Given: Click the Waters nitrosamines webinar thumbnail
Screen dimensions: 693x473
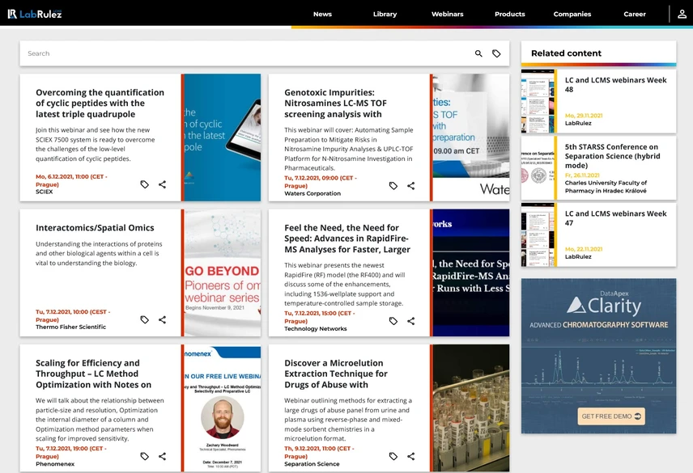Looking at the screenshot, I should coord(471,137).
